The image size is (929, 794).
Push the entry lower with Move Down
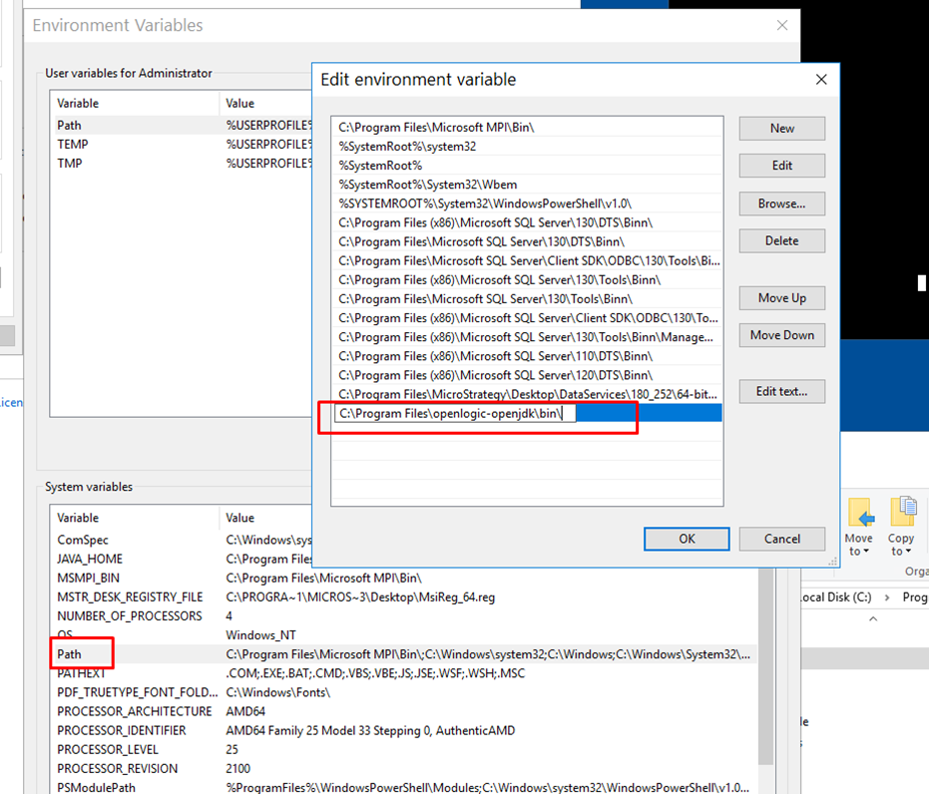(x=782, y=335)
